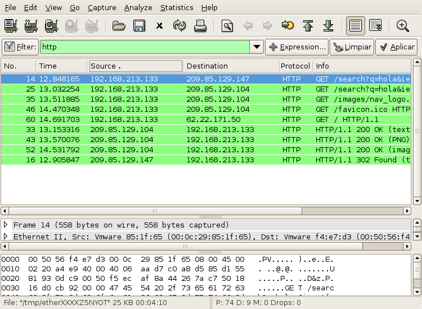Close the capture file with X icon

(159, 26)
